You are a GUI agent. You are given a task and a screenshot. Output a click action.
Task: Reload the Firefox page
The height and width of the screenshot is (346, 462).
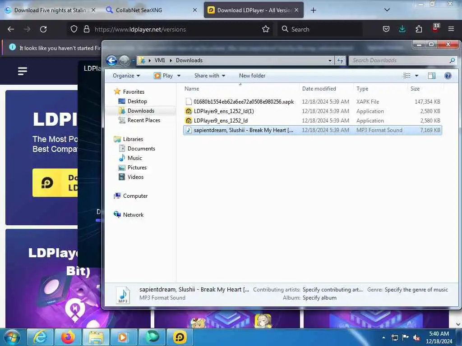43,29
